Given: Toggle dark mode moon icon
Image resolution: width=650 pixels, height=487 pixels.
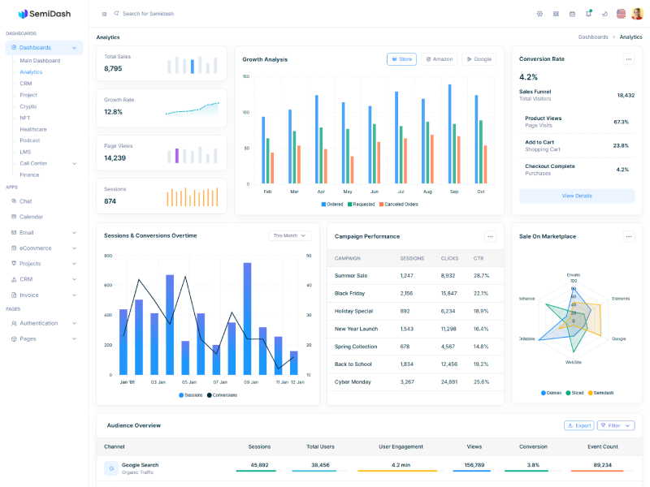Looking at the screenshot, I should [604, 14].
